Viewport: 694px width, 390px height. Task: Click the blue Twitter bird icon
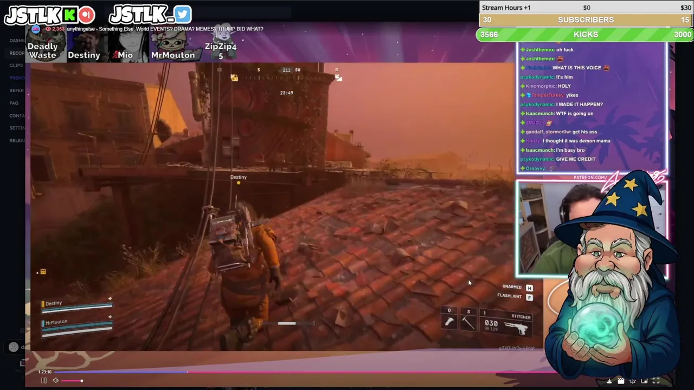[183, 15]
